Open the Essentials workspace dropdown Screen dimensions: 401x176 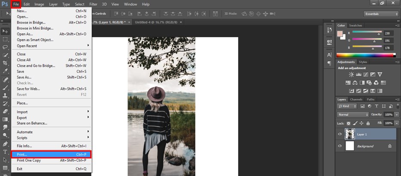(x=381, y=14)
